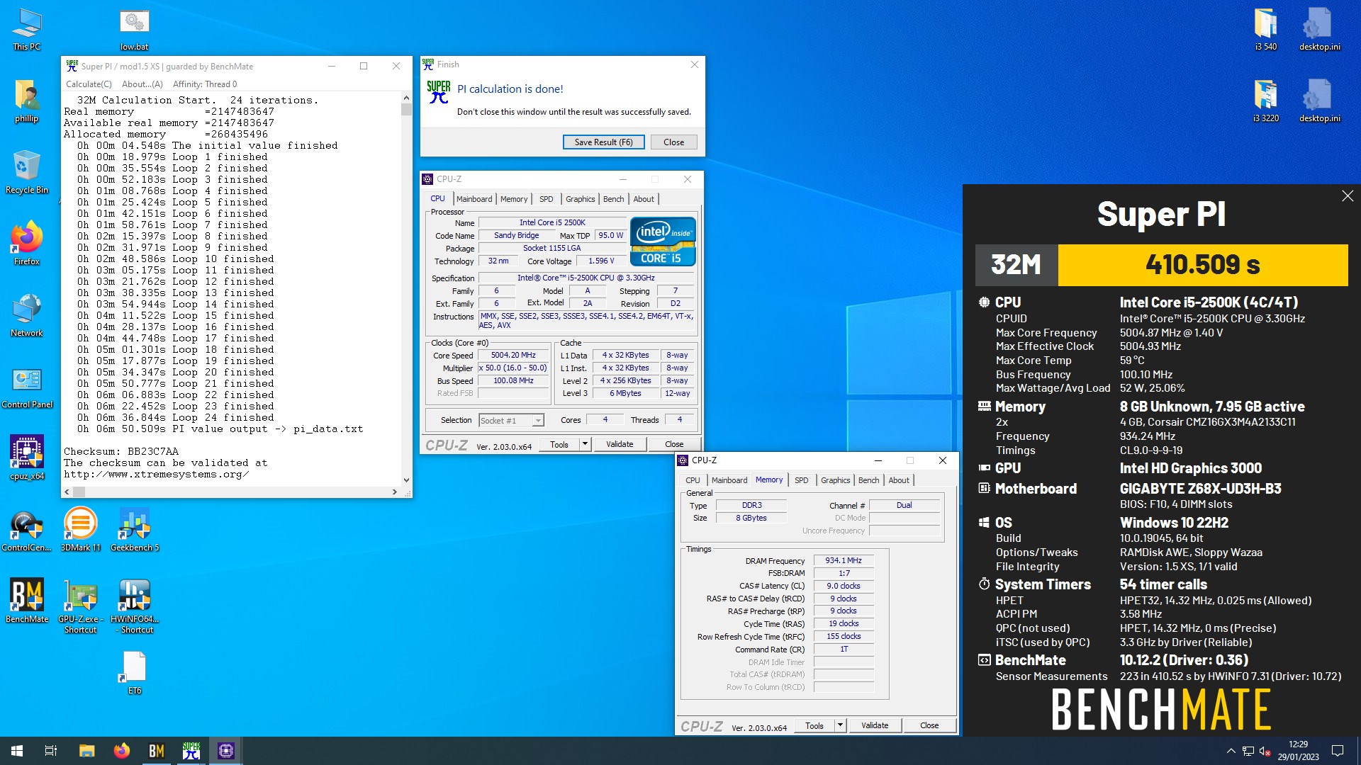Open low.bat file on desktop
Screen dimensions: 1361x765
coord(134,30)
